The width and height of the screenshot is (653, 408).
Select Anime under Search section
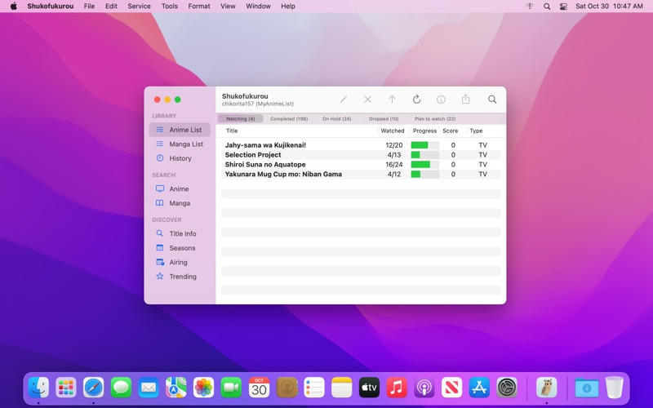tap(180, 189)
